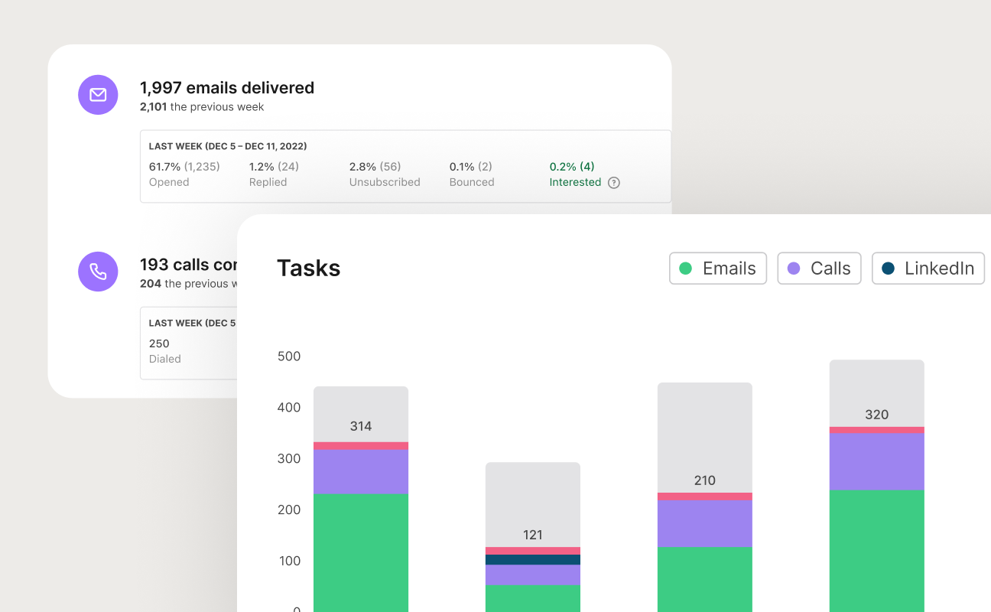991x612 pixels.
Task: Click the purple phone calls icon
Action: tap(98, 272)
